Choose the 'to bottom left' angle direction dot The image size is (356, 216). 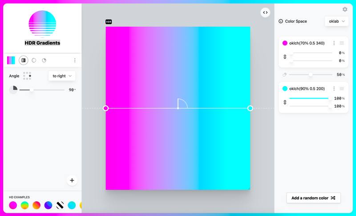(24, 79)
